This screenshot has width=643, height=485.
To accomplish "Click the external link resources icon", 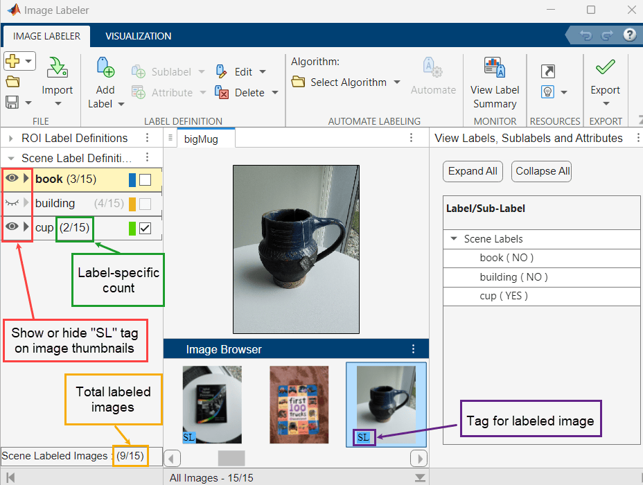I will (548, 71).
